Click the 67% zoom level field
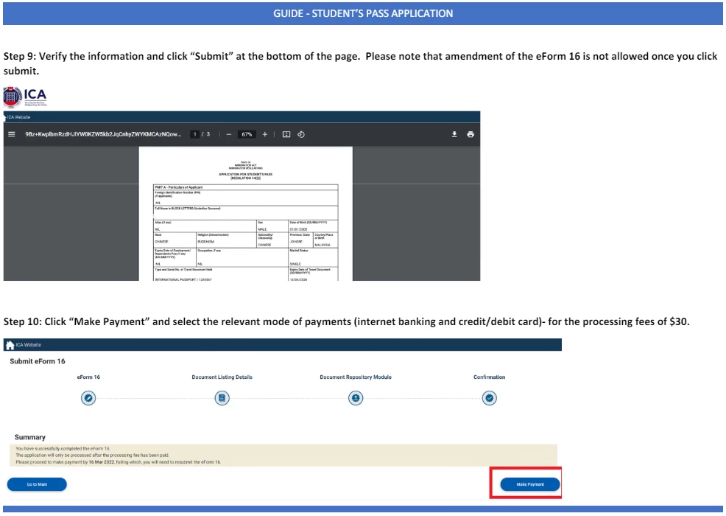 tap(247, 134)
